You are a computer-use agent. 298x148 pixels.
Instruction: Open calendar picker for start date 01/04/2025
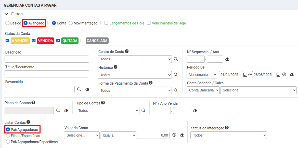tap(245, 75)
